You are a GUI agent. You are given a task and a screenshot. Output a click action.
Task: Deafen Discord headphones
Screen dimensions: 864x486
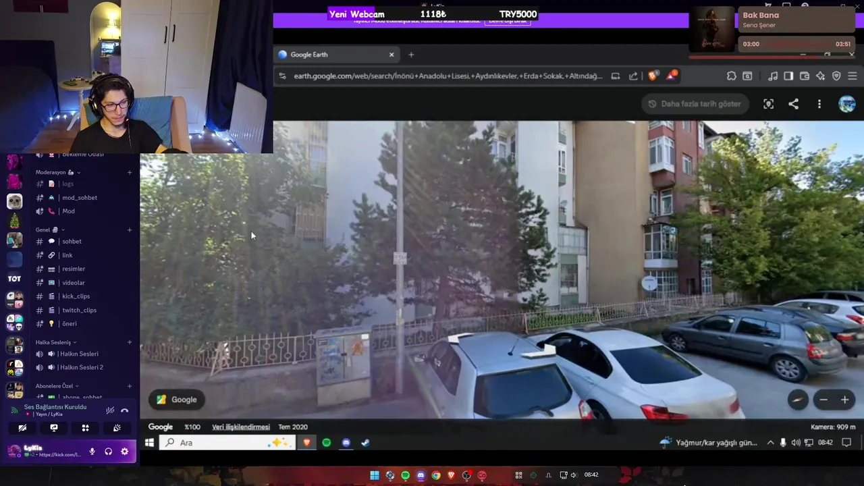tap(109, 452)
